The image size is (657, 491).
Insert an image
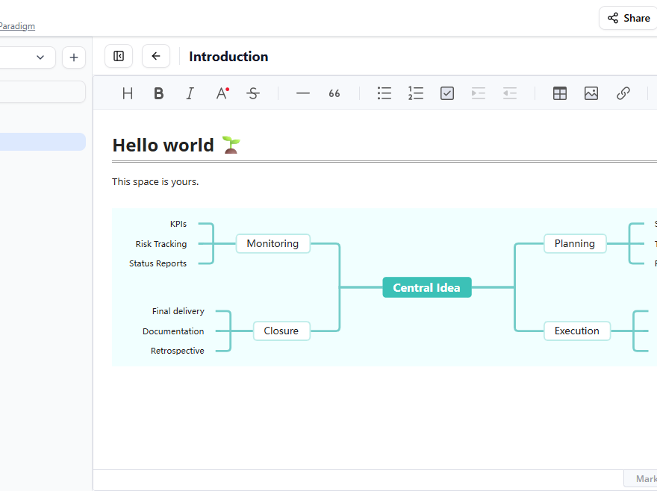591,93
